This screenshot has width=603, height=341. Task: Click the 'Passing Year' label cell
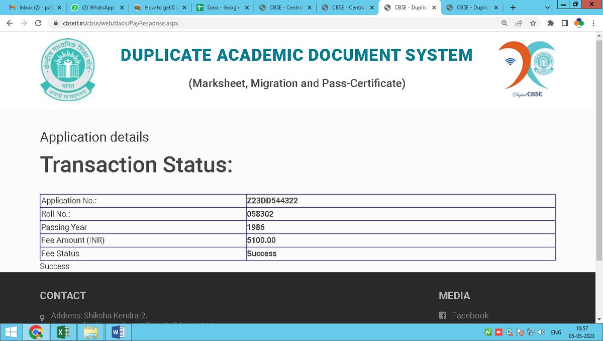tap(143, 227)
